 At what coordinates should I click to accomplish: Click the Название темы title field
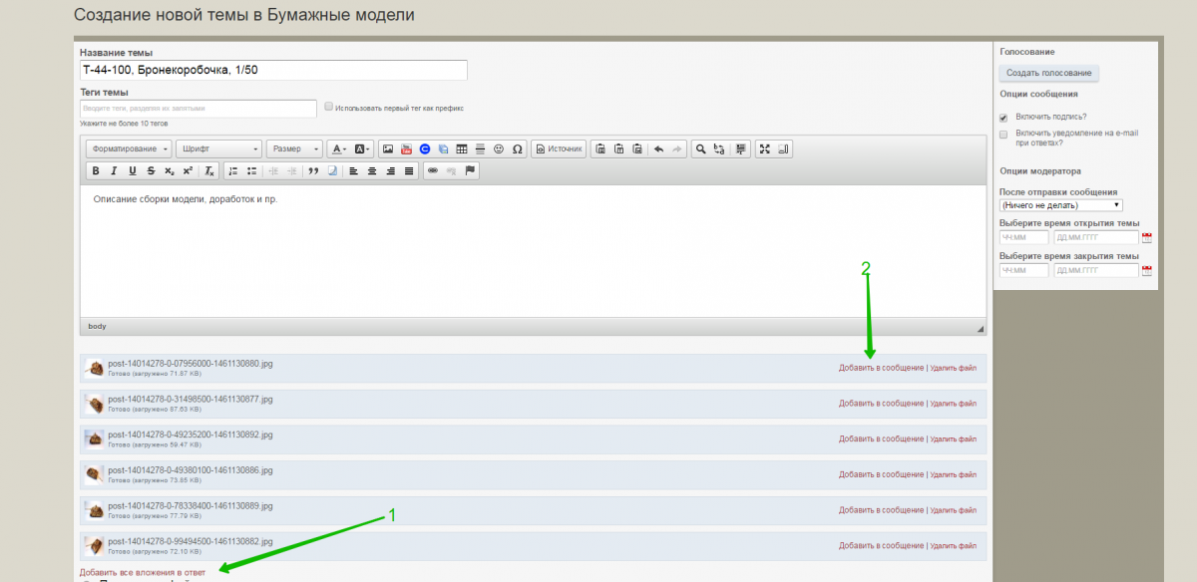coord(273,70)
